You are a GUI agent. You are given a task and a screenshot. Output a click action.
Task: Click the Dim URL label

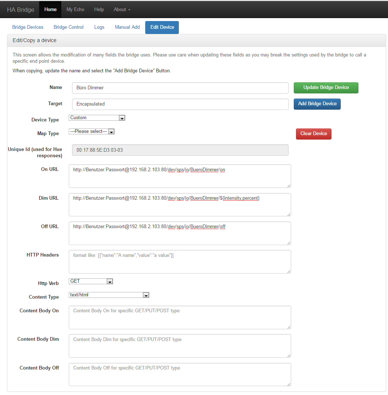(49, 198)
